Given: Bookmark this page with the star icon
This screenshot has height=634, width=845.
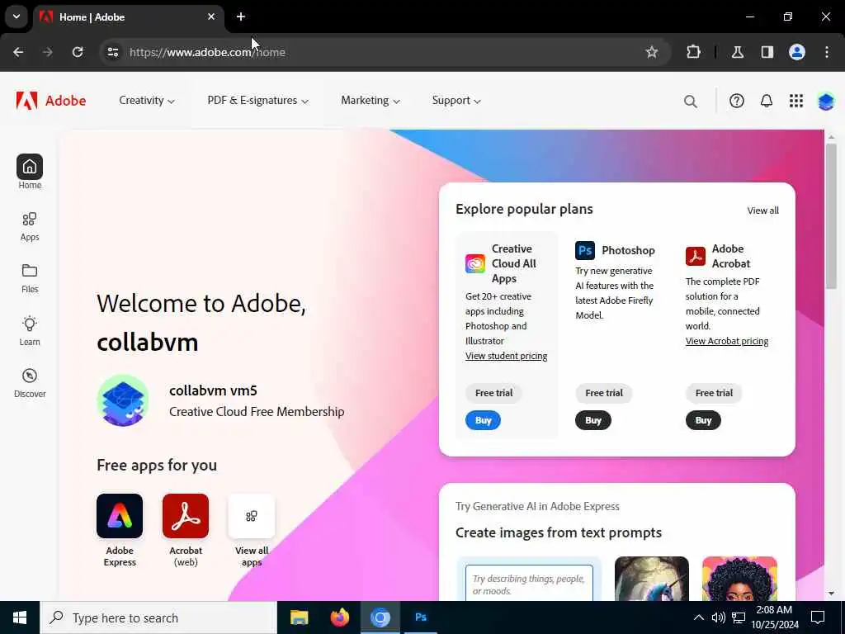Looking at the screenshot, I should tap(652, 52).
